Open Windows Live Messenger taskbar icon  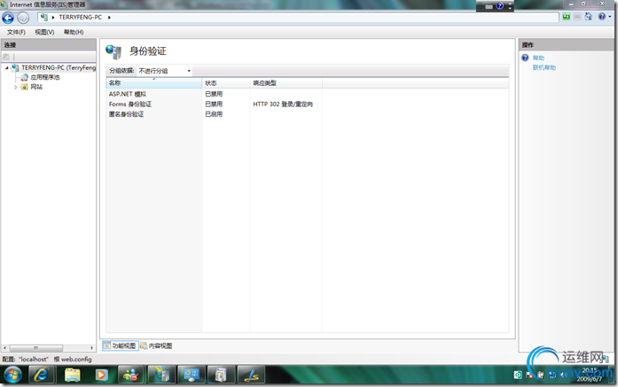[x=130, y=375]
